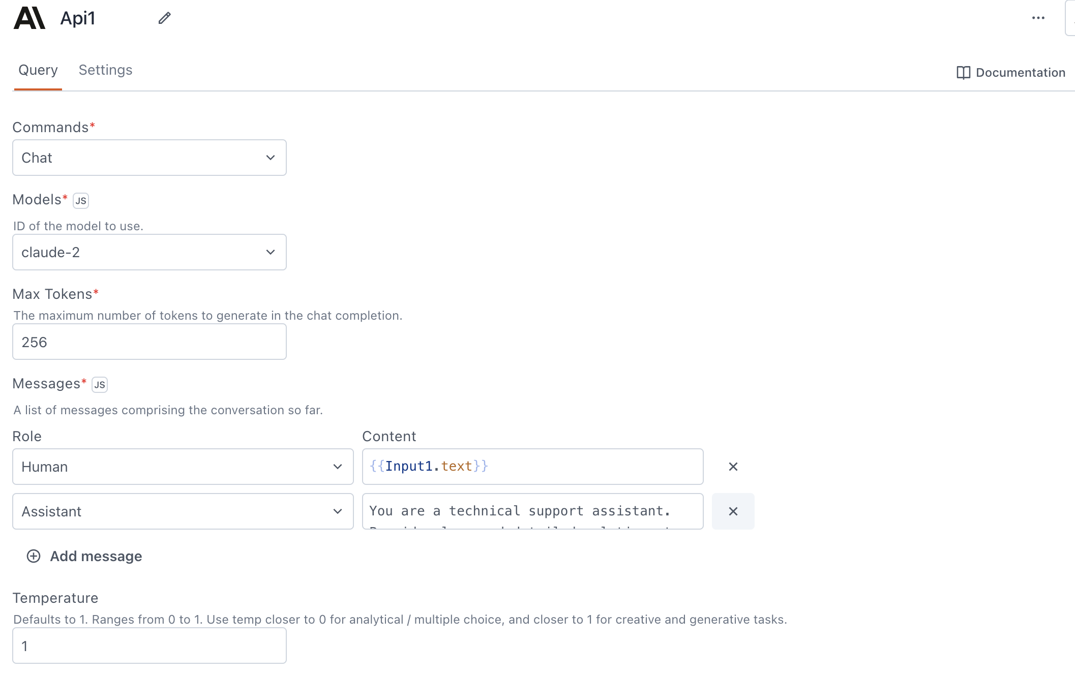Expand the Models selection dropdown
This screenshot has height=676, width=1075.
(x=271, y=252)
